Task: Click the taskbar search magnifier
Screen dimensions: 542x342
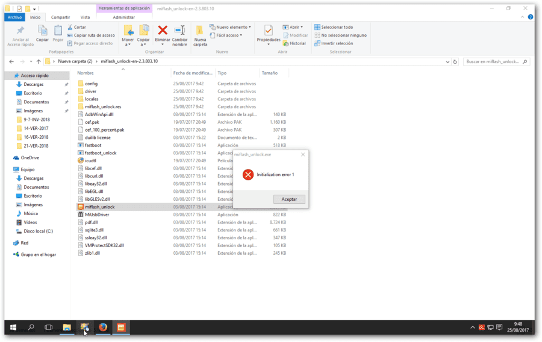Action: [31, 328]
